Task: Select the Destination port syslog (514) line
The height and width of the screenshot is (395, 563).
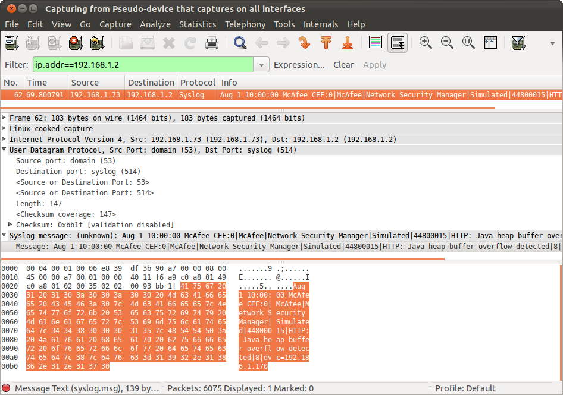Action: (x=79, y=172)
